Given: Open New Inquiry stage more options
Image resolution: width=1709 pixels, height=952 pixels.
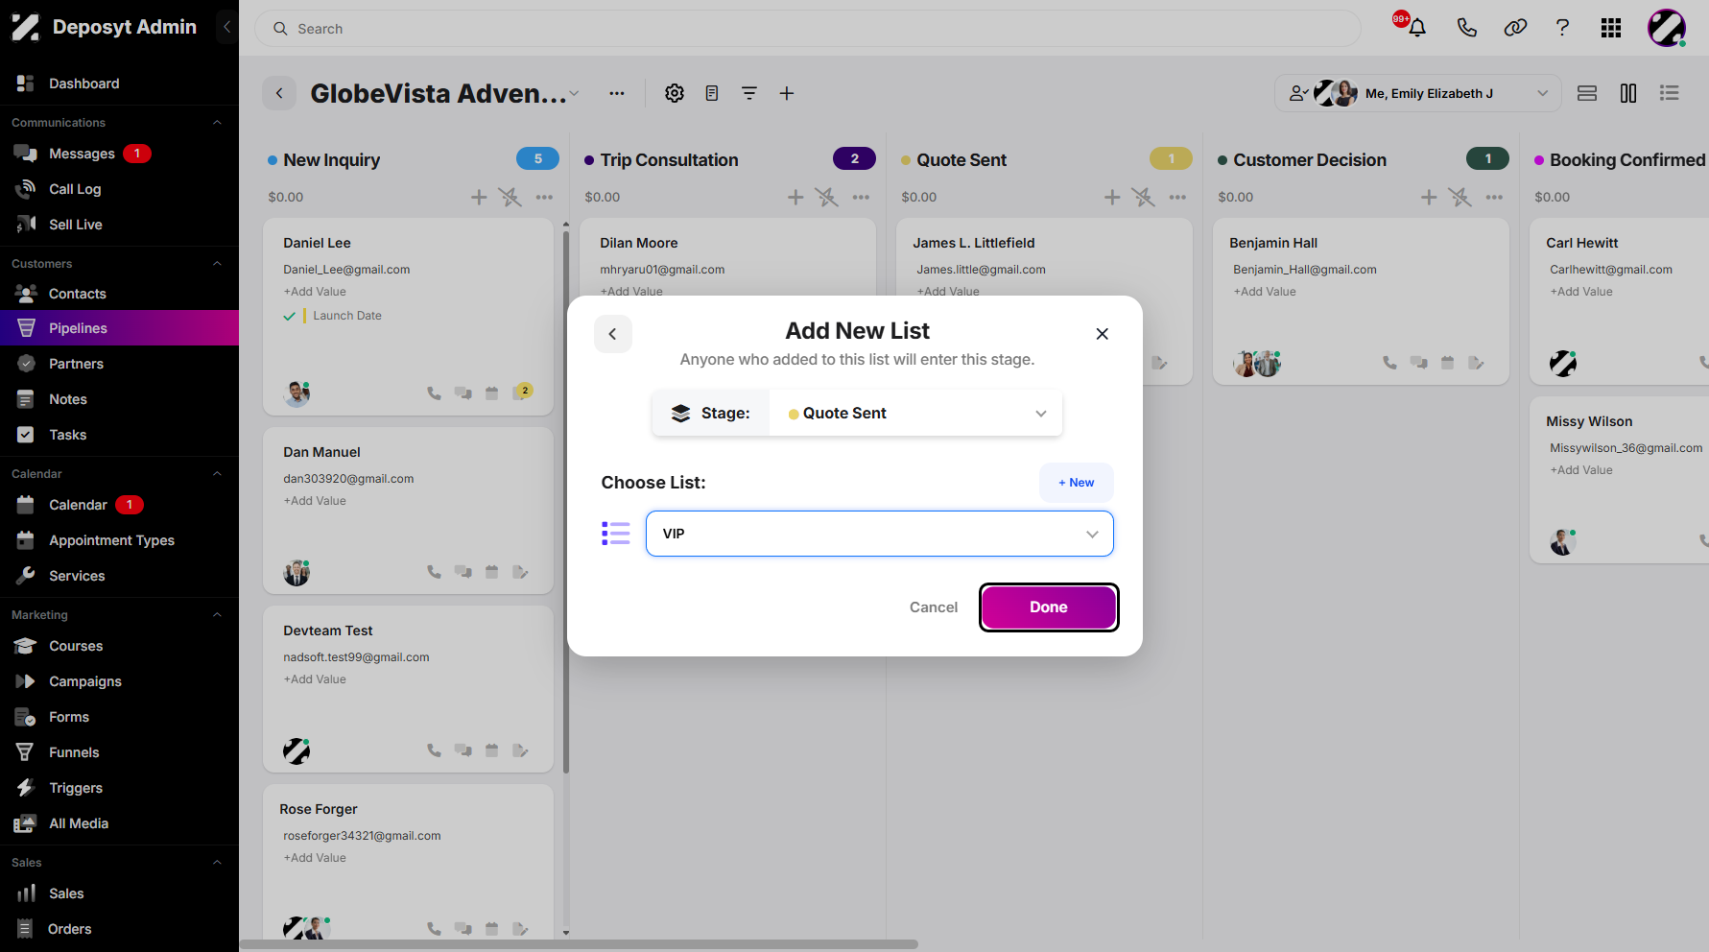Looking at the screenshot, I should [x=544, y=197].
